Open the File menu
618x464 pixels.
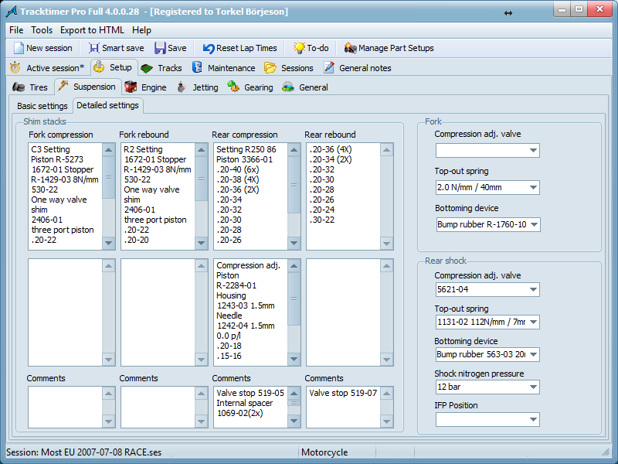(x=16, y=30)
